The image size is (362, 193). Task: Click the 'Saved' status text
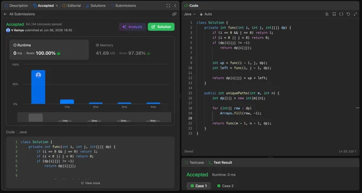(188, 152)
